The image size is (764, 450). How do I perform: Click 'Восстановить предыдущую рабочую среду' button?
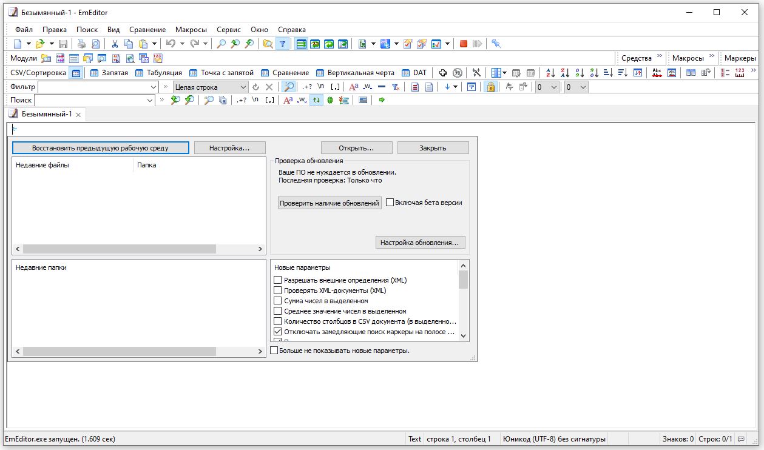(100, 148)
